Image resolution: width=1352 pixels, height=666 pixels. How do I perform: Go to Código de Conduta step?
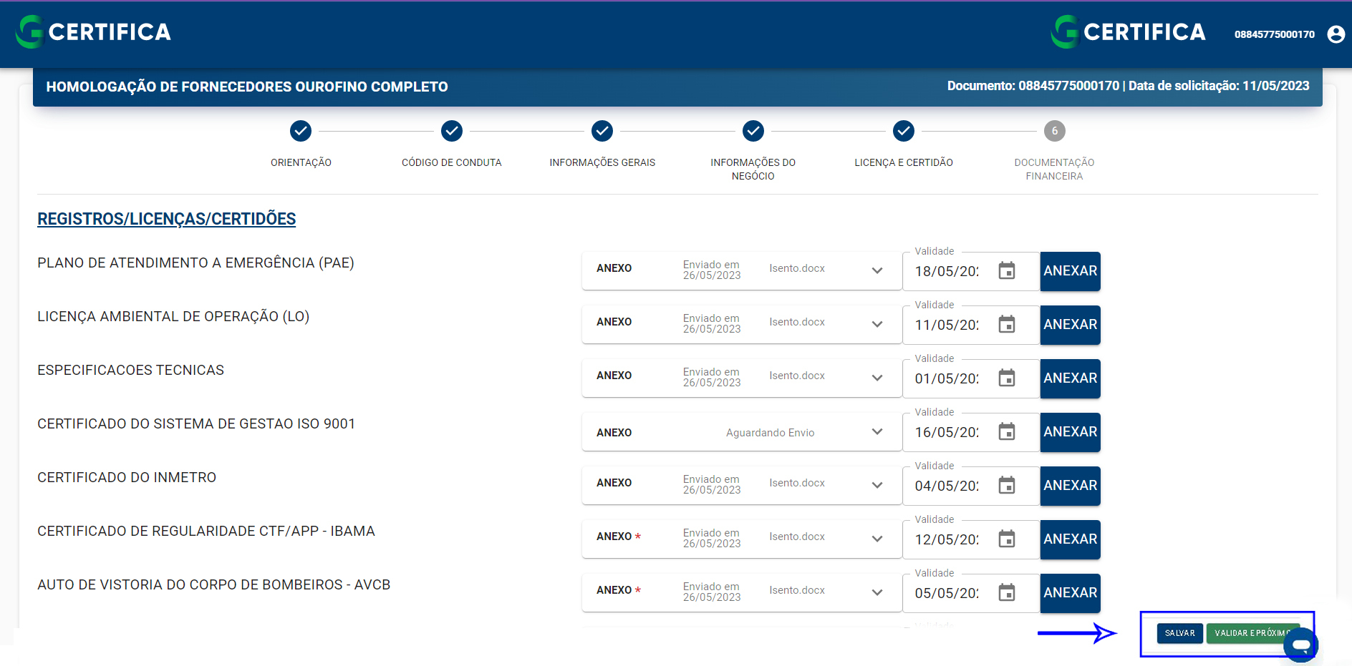click(x=451, y=132)
